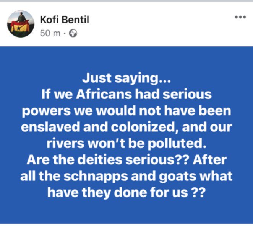Click the line beginning "enslaved and colonized"
This screenshot has height=226, width=253.
point(126,127)
